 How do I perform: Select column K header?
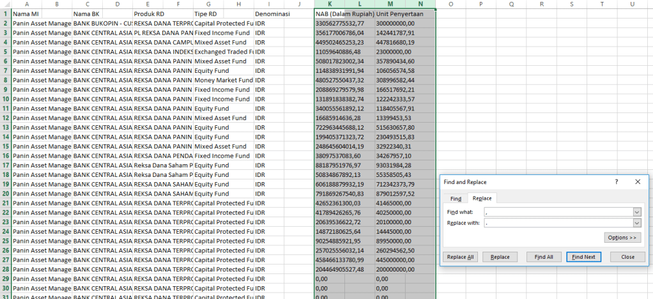click(x=329, y=4)
